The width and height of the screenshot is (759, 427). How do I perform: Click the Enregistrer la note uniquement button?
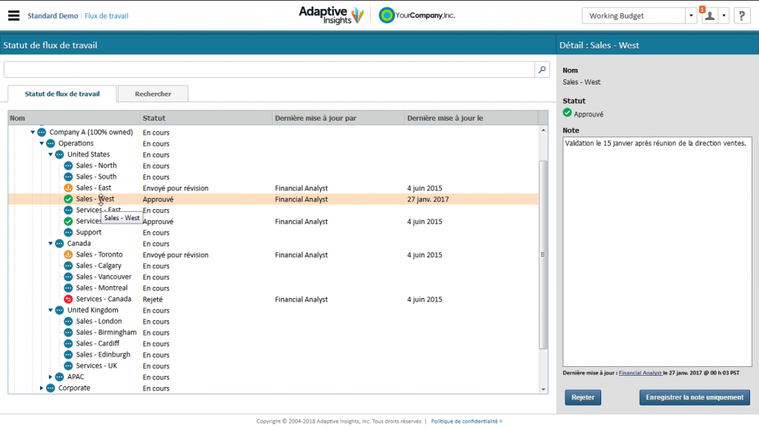coord(694,397)
